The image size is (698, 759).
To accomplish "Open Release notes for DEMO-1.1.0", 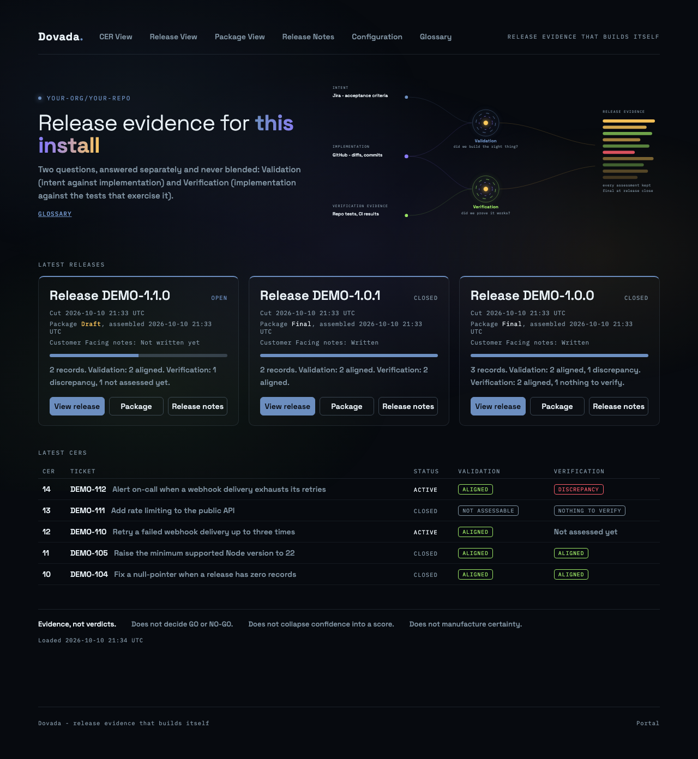I will [197, 406].
